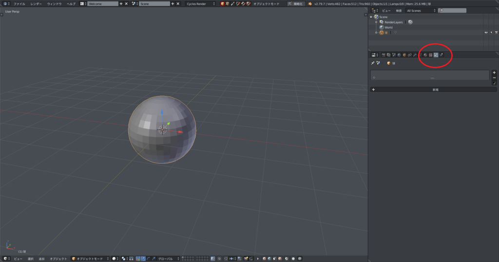Toggle renderability camera for 球 object
Viewport: 499px width, 262px height.
[x=496, y=33]
